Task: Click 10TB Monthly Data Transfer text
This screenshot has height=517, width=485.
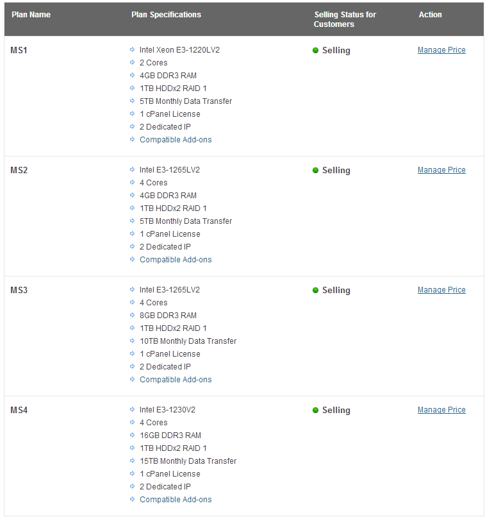Action: pos(188,341)
